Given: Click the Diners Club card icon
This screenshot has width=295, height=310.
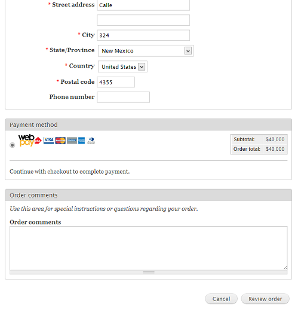Looking at the screenshot, I should tap(91, 141).
